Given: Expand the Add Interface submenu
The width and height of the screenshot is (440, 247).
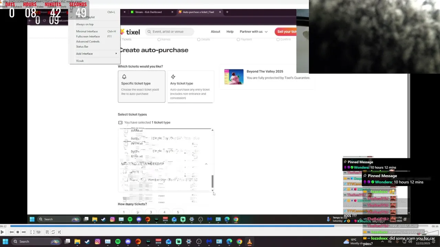Looking at the screenshot, I should 95,54.
